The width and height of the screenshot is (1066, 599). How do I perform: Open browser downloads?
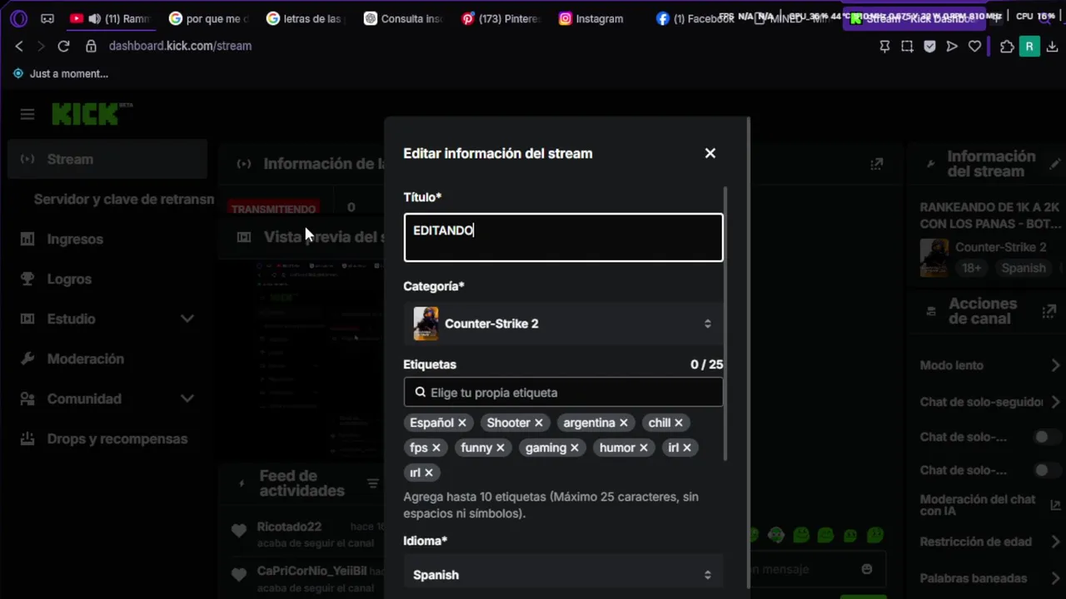pos(1053,47)
